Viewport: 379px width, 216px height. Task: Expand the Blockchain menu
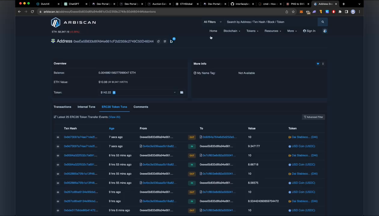232,31
